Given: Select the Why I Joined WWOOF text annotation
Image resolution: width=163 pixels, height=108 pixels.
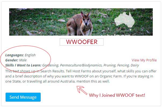Looking at the screenshot, I should pos(117,95).
